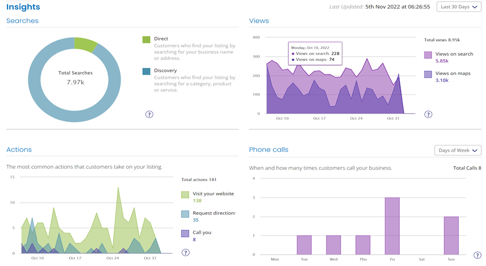486x266 pixels.
Task: Toggle the Visit your website legend item
Action: [x=213, y=194]
